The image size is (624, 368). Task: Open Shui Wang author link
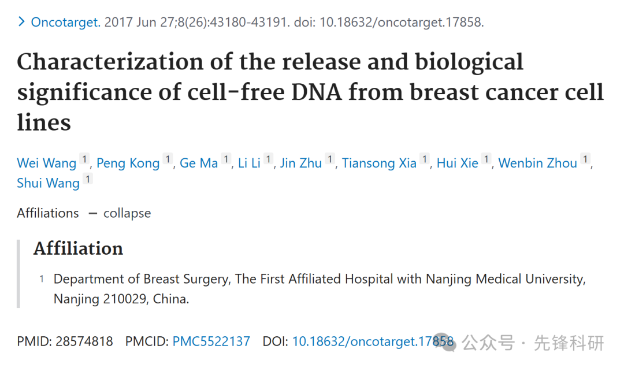tap(48, 183)
